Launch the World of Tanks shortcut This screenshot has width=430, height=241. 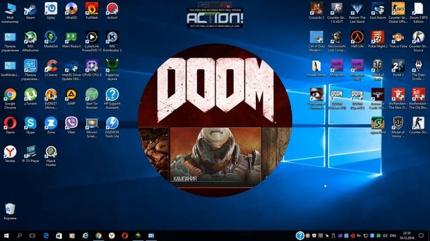378,70
